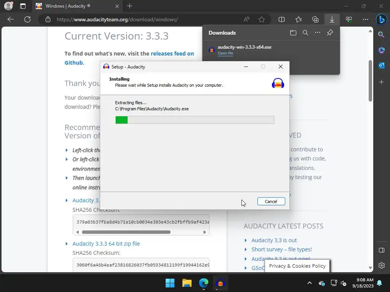Search downloads using magnifier icon
Image resolution: width=390 pixels, height=292 pixels.
point(305,33)
